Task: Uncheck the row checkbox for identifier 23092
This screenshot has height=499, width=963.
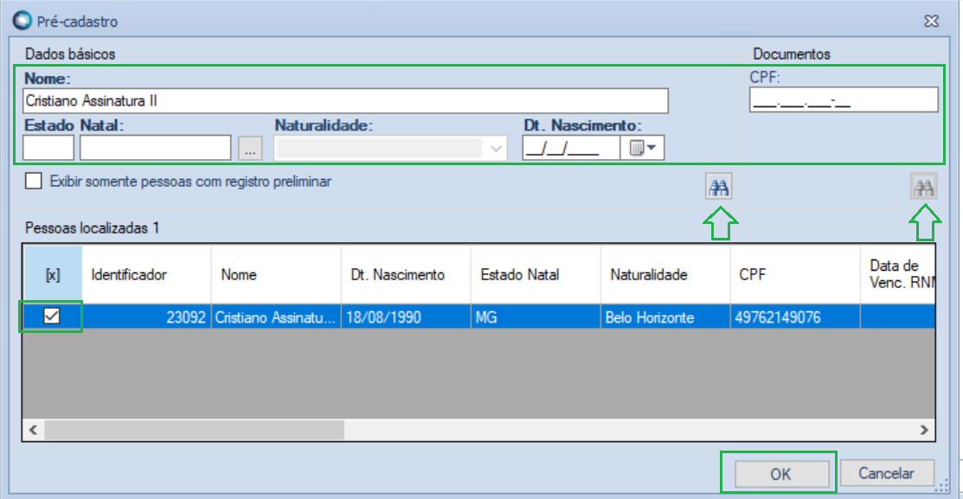Action: (x=52, y=317)
